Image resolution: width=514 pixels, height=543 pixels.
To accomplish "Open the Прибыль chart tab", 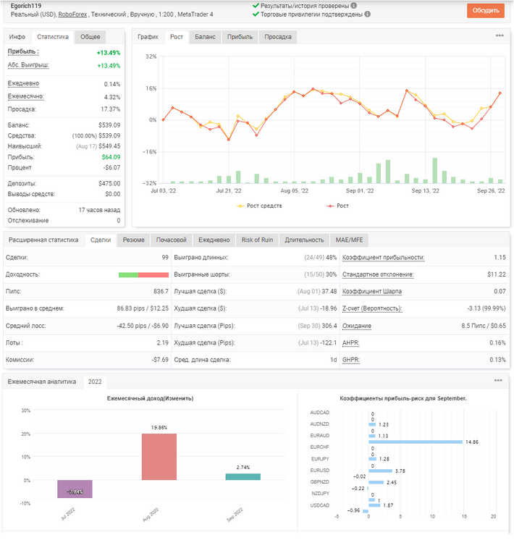I will pyautogui.click(x=240, y=37).
